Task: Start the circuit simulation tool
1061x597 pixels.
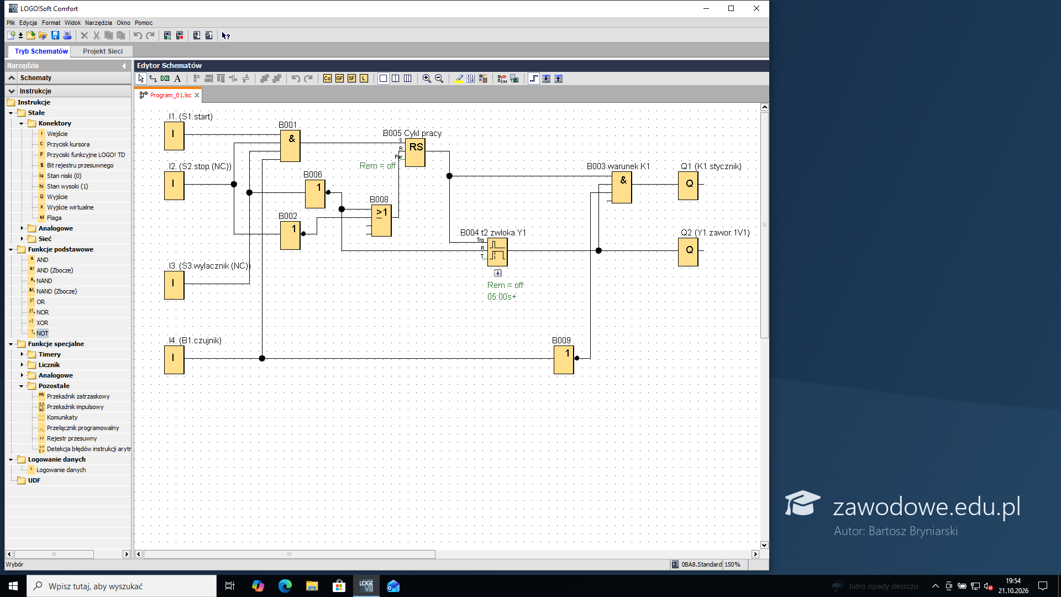Action: pos(502,78)
